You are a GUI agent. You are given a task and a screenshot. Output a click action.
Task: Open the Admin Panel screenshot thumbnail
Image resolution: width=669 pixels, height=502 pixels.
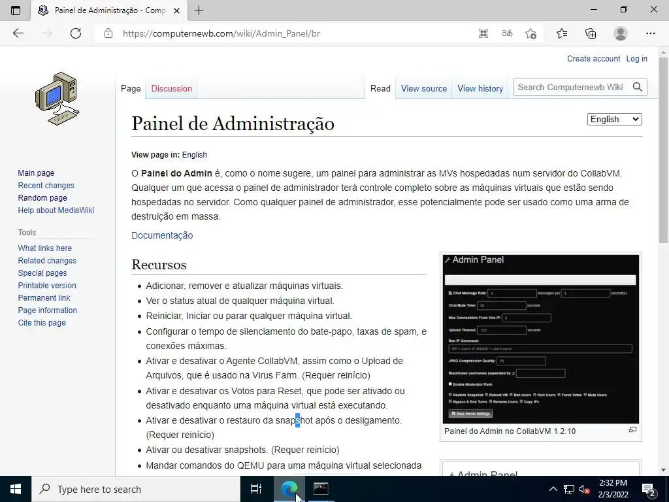tap(540, 339)
